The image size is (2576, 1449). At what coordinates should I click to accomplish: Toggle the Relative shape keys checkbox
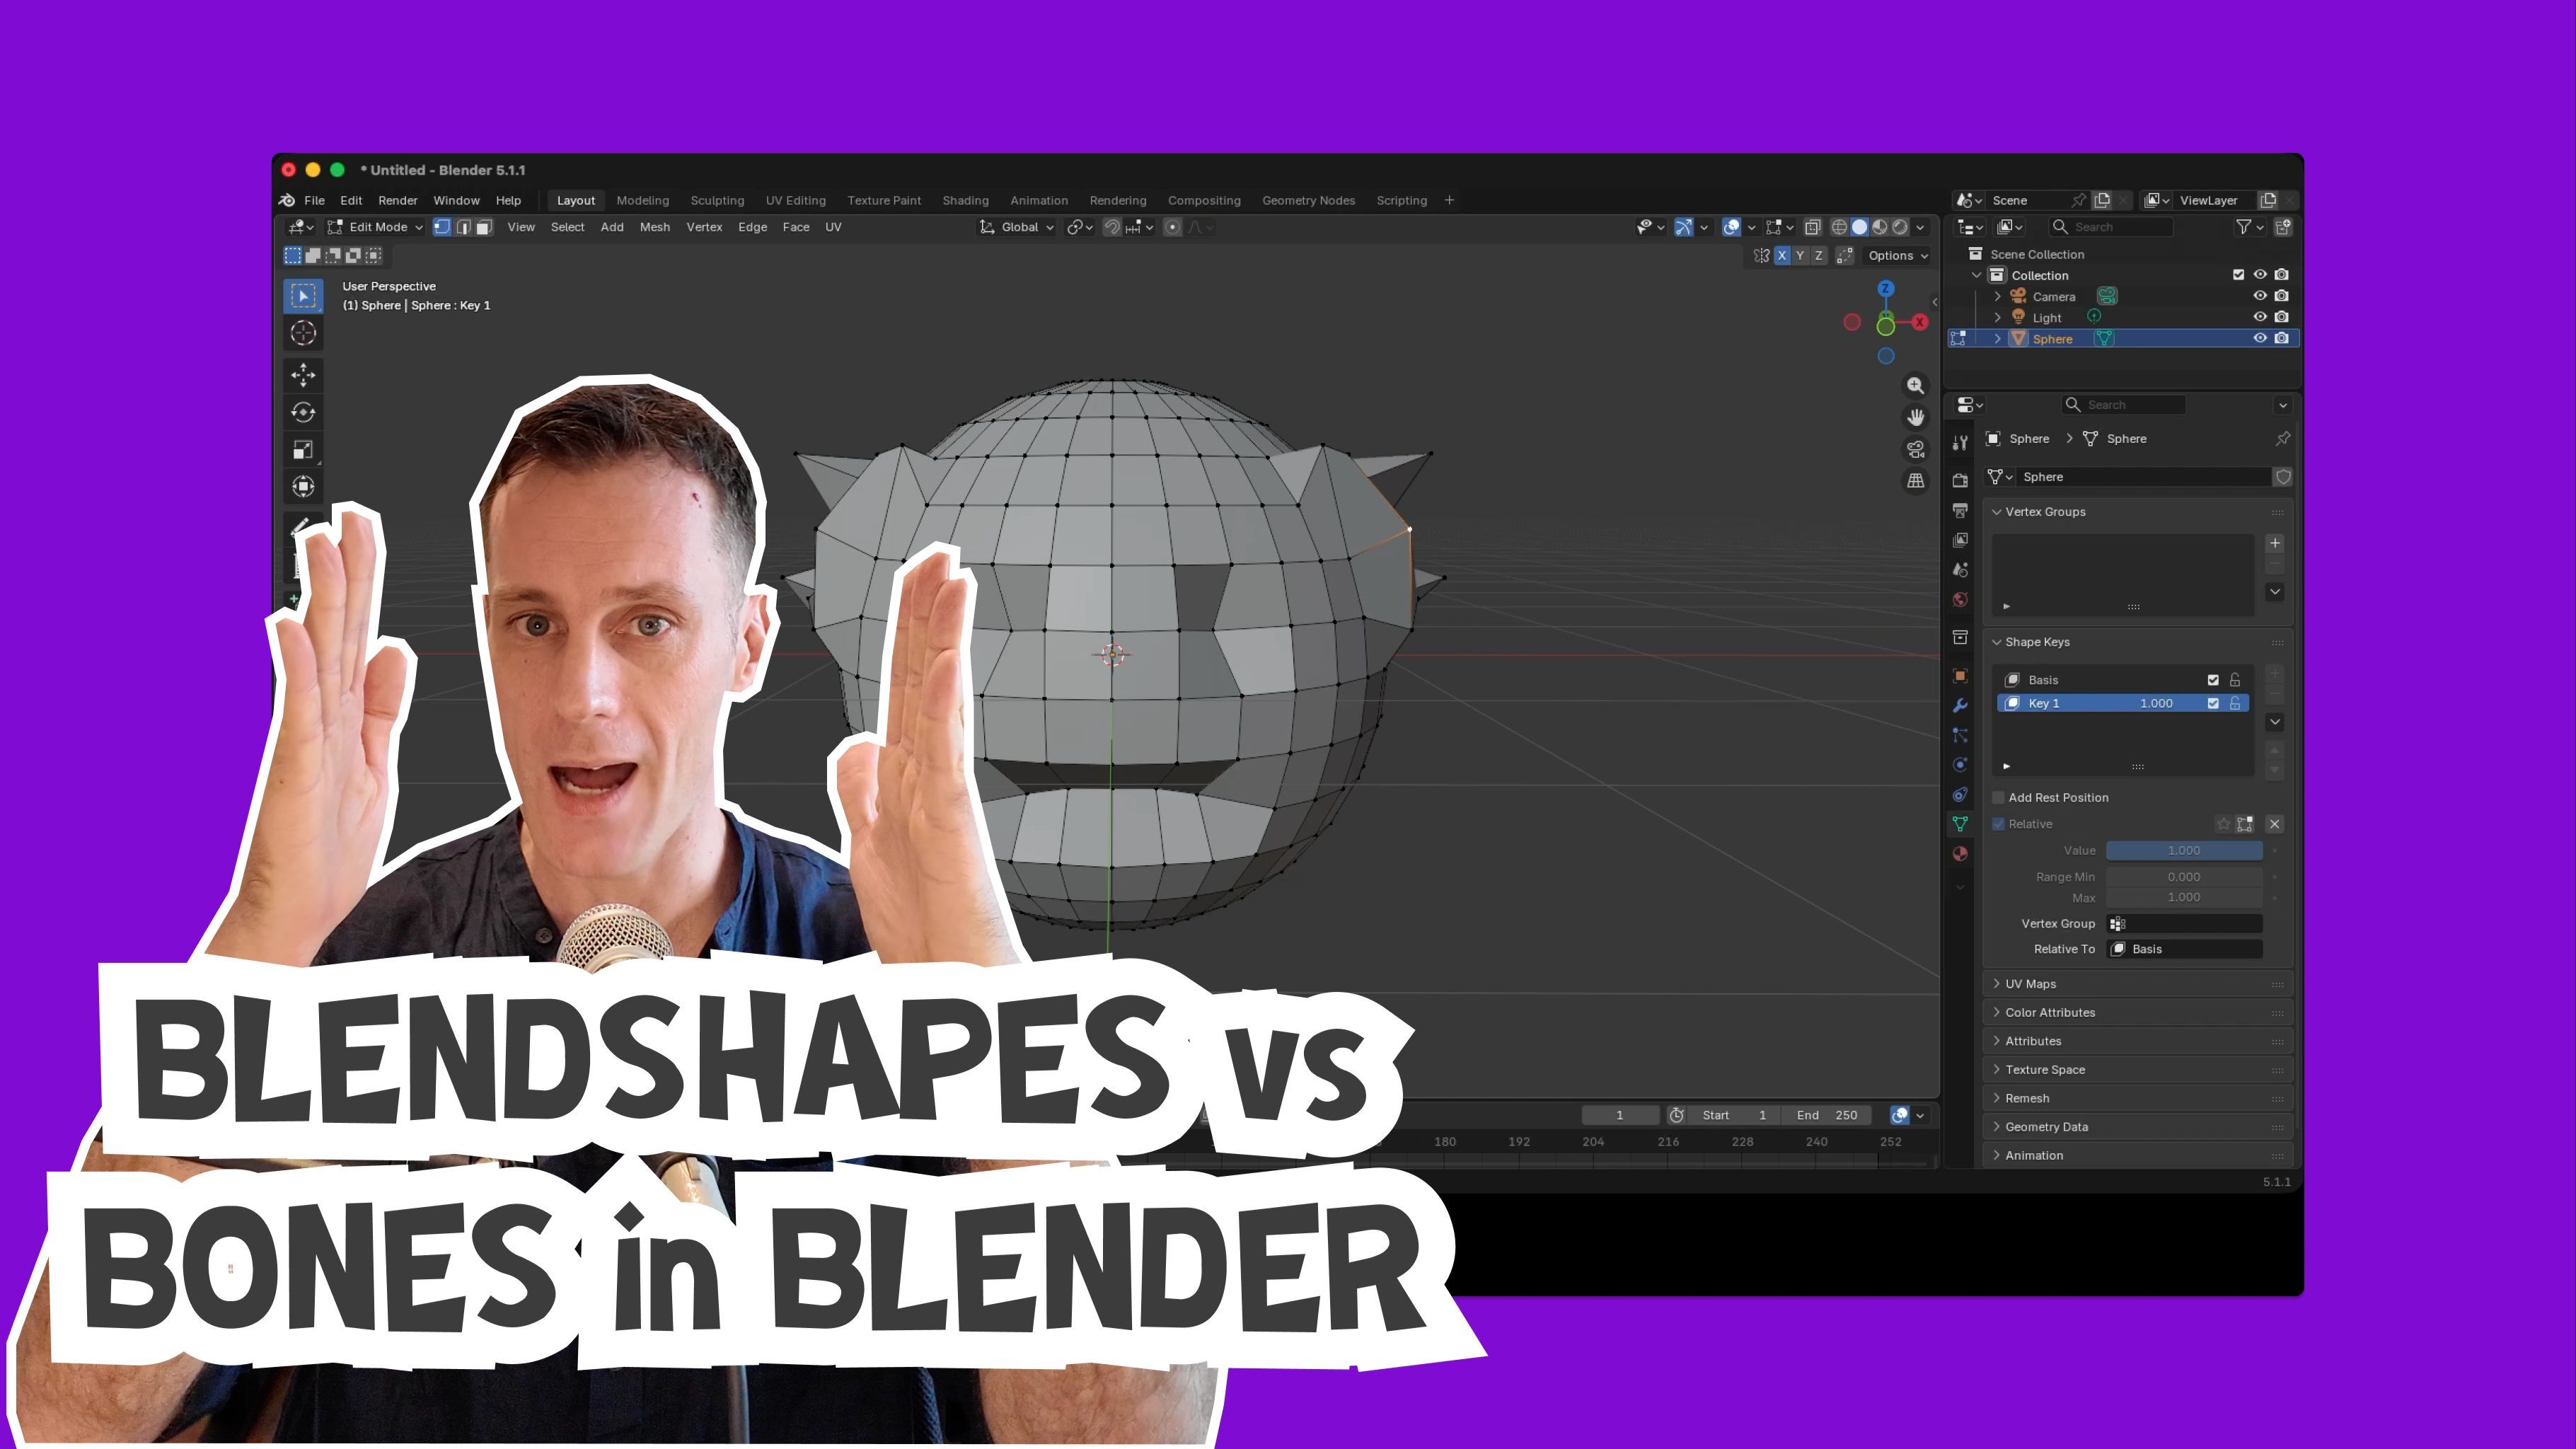click(x=1998, y=824)
